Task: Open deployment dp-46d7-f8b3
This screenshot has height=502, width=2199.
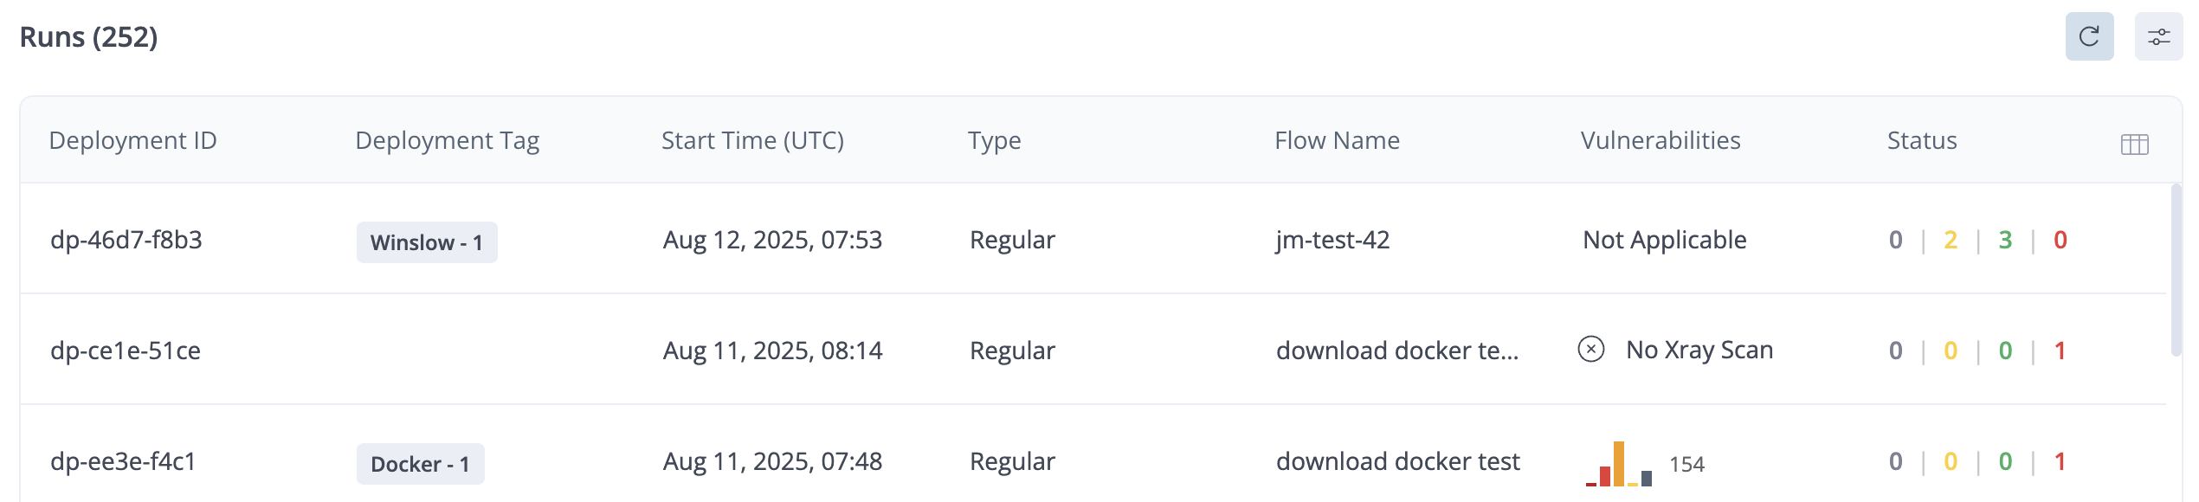Action: (x=126, y=240)
